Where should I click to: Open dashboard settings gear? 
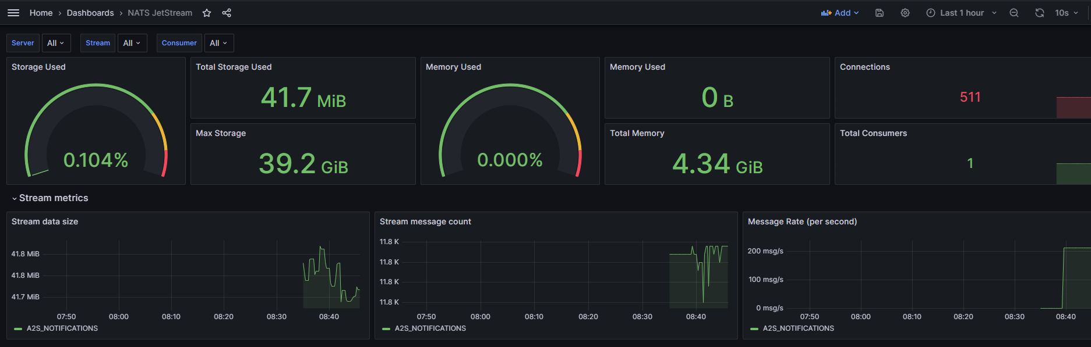click(x=905, y=13)
